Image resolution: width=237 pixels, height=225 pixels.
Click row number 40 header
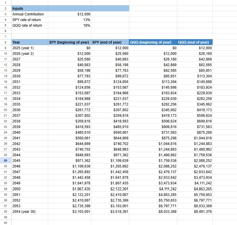coord(5,223)
